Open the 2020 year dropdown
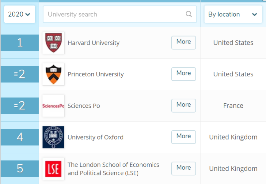 [x=19, y=14]
